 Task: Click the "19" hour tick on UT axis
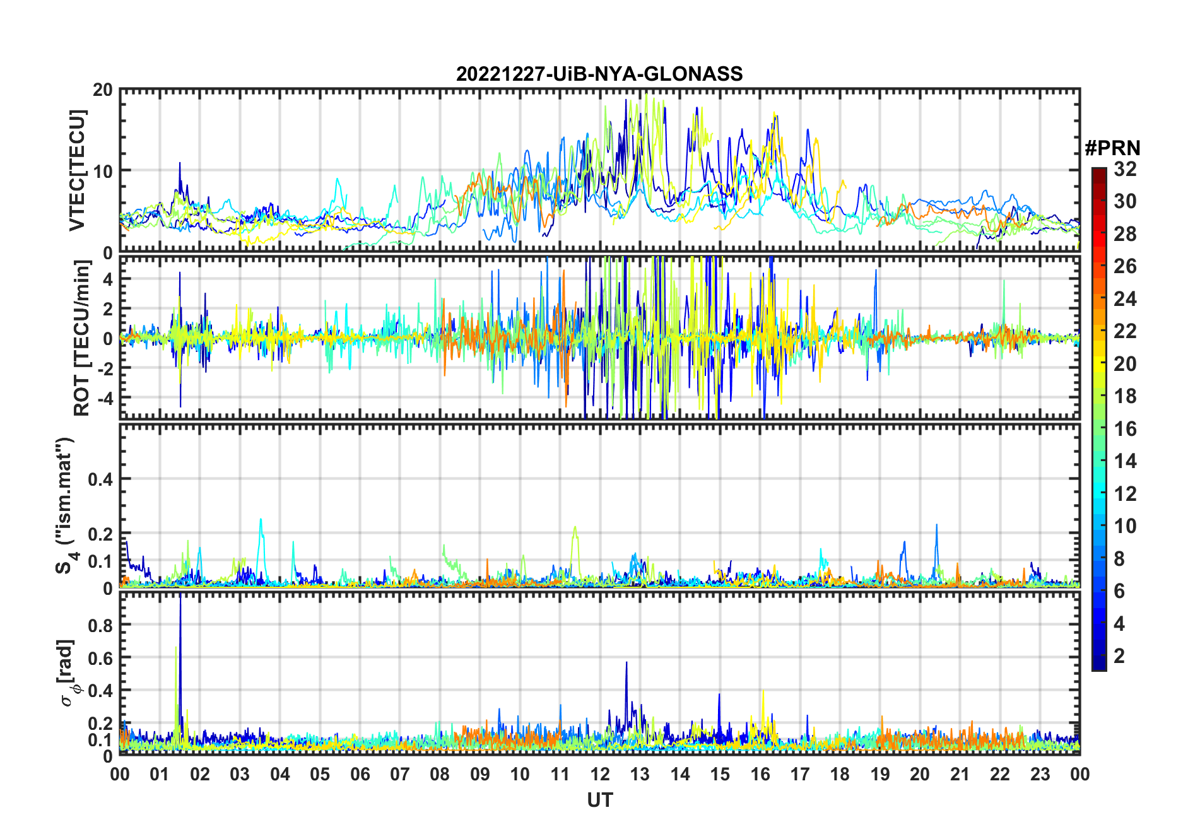tap(880, 774)
